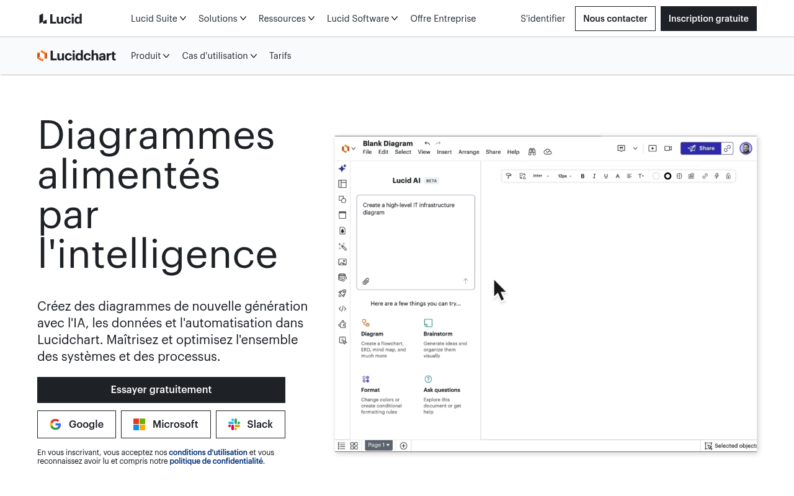Click the text color A button
Image resolution: width=794 pixels, height=496 pixels.
tap(618, 176)
